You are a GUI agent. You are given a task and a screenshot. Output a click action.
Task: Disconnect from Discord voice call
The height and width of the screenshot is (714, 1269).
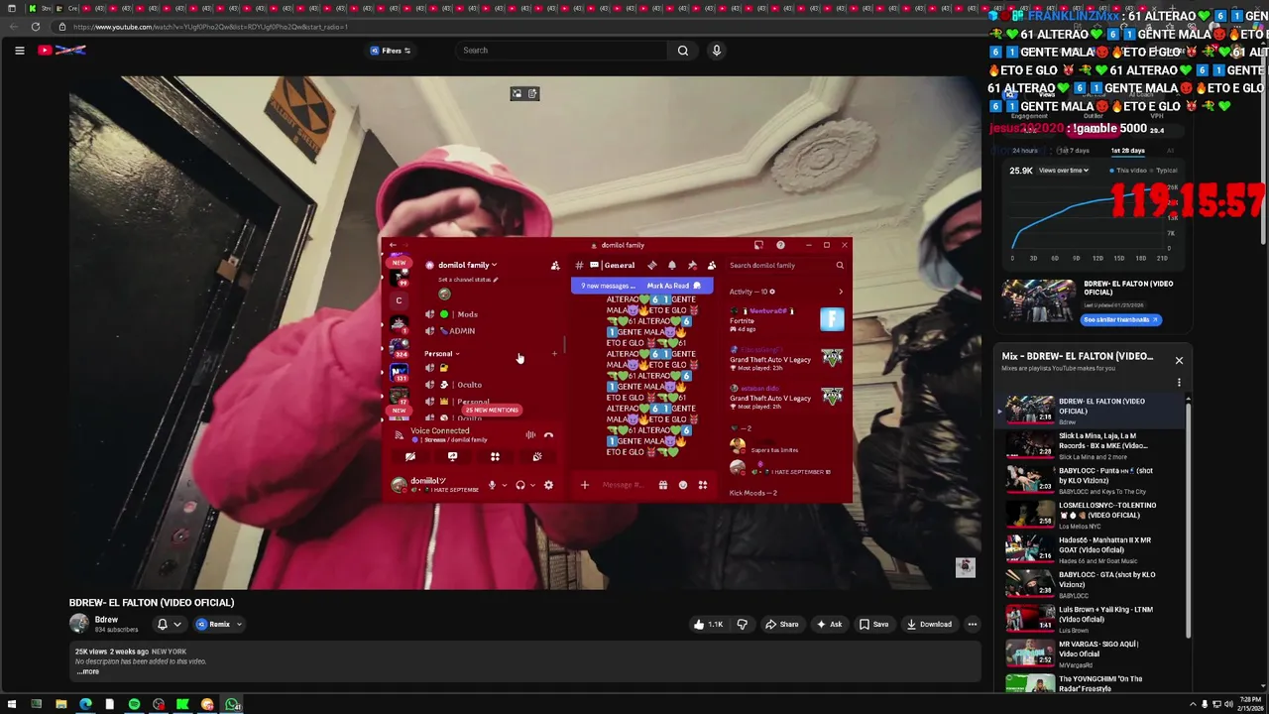[x=548, y=434]
